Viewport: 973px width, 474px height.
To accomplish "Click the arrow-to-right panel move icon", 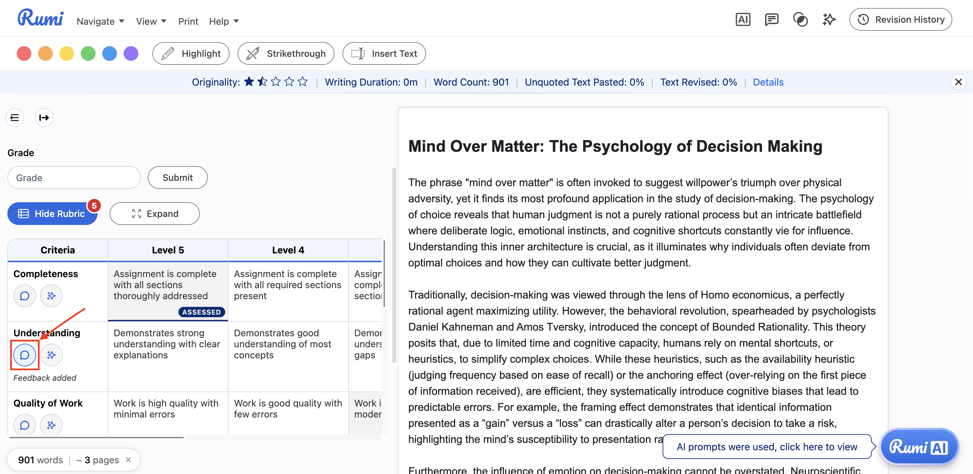I will [44, 118].
